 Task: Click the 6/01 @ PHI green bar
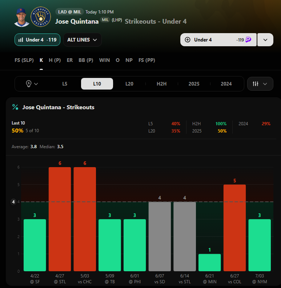coord(135,245)
